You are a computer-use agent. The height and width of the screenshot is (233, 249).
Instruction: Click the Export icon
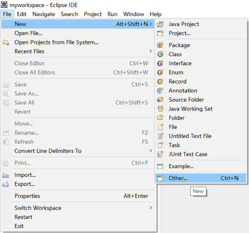6,184
